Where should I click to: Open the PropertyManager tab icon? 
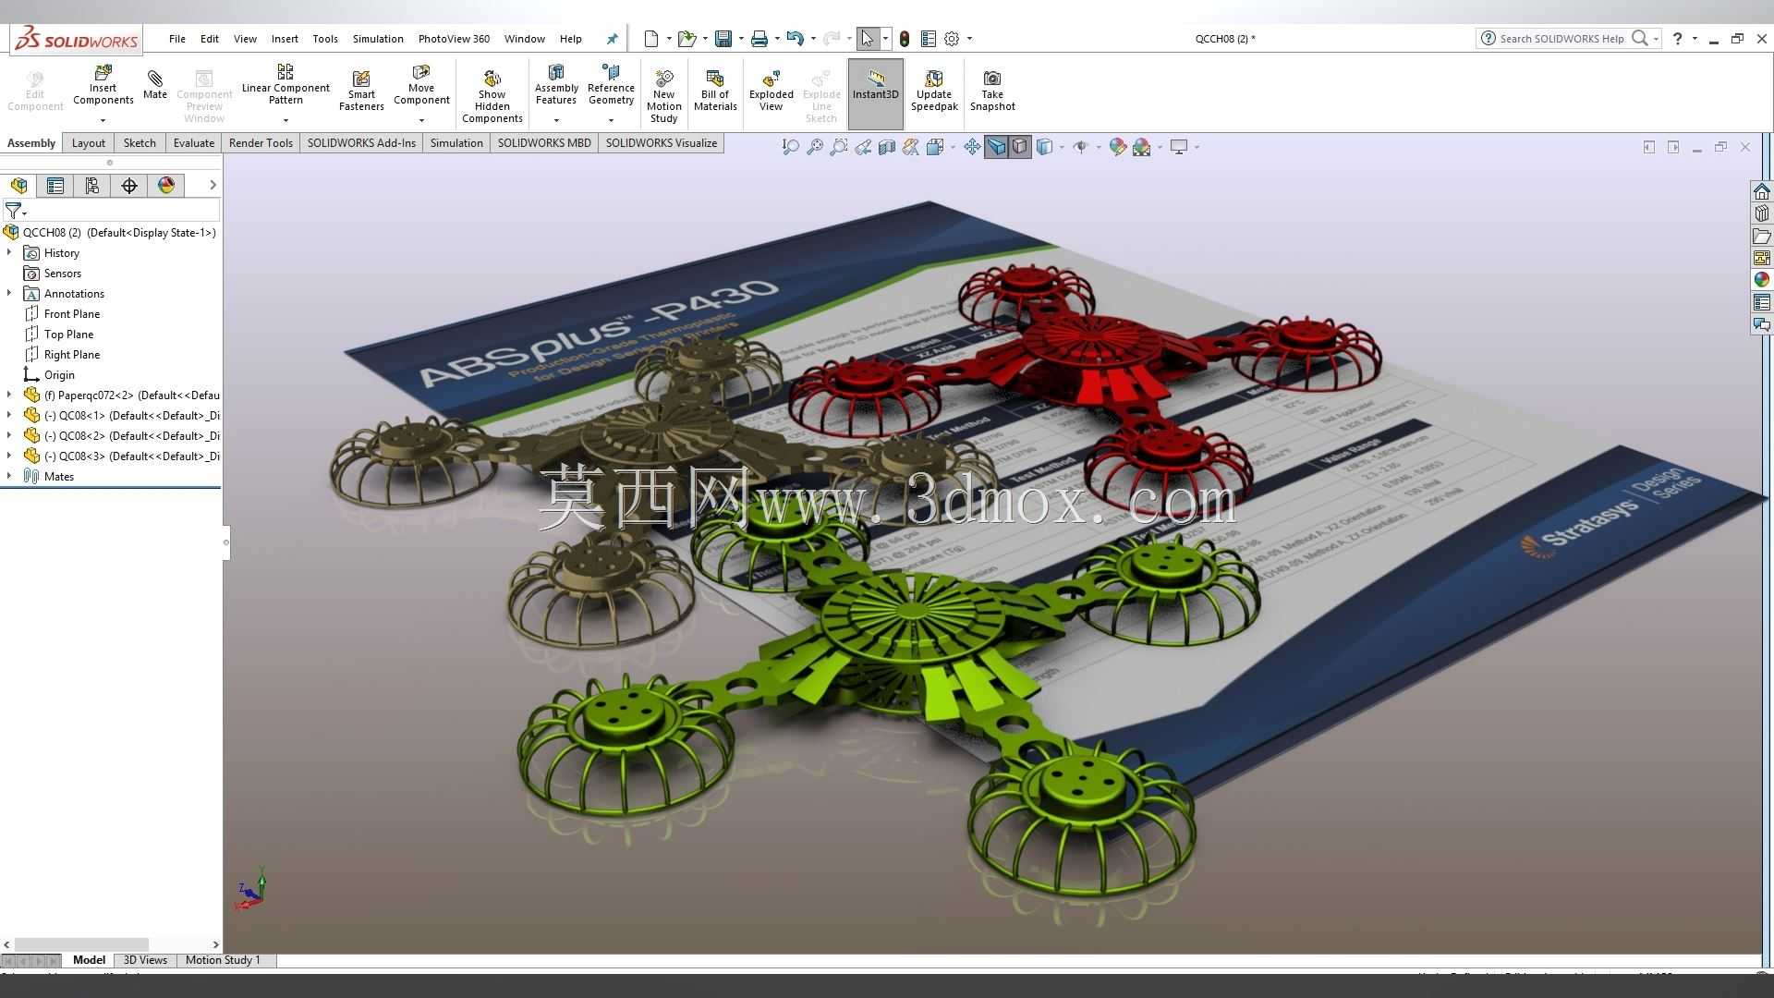[x=55, y=186]
